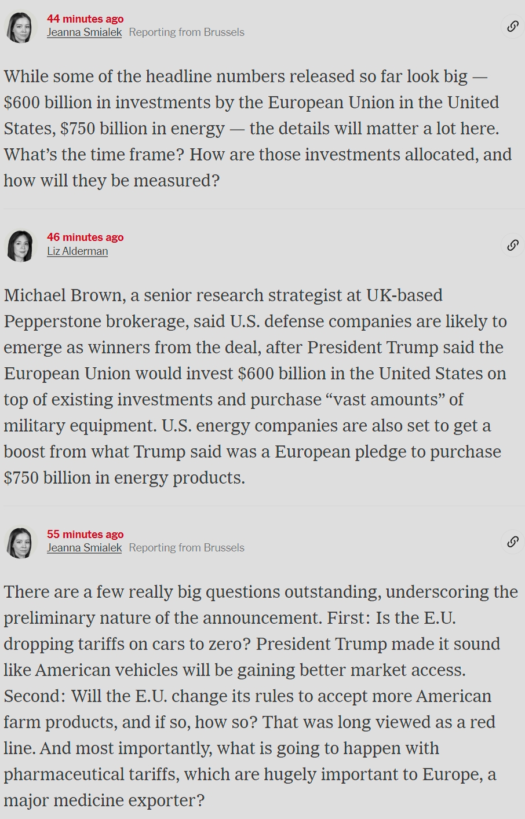525x819 pixels.
Task: Open Liz Alderman's author page
Action: 77,251
